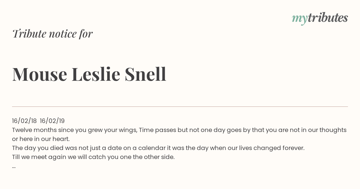Click the "or here in our heart" line
Image resolution: width=360 pixels, height=189 pixels.
(x=41, y=139)
